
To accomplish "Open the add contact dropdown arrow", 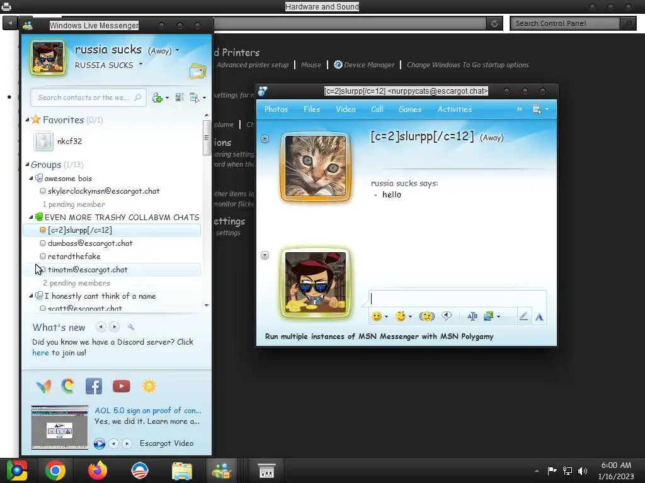I will pos(167,97).
